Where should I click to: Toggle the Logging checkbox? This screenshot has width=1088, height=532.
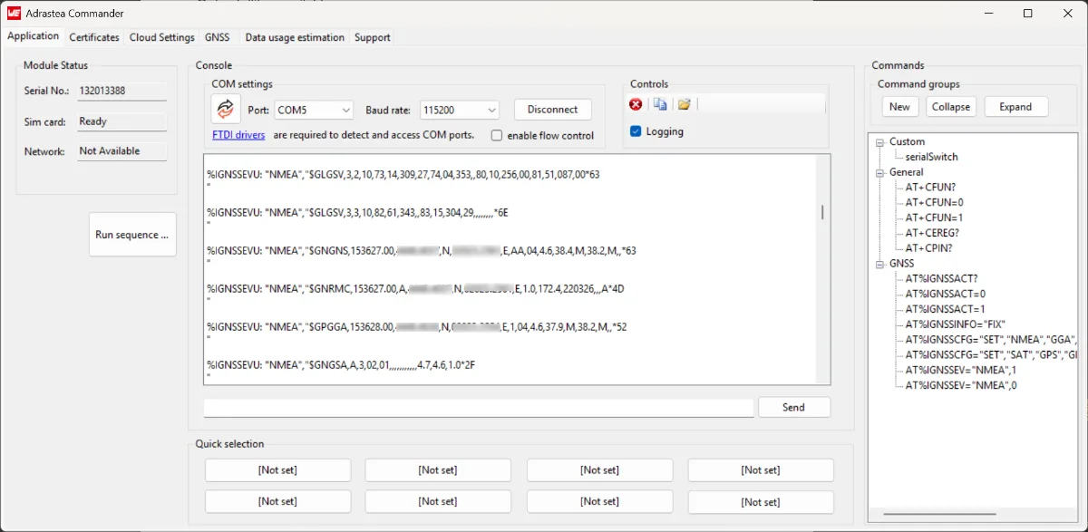636,132
